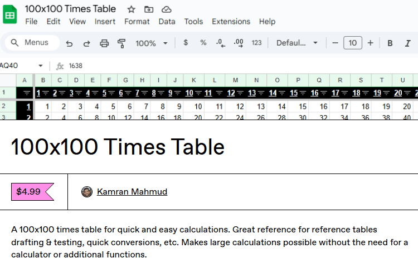Viewport: 418px width, 263px height.
Task: Click the font size input field
Action: point(352,43)
